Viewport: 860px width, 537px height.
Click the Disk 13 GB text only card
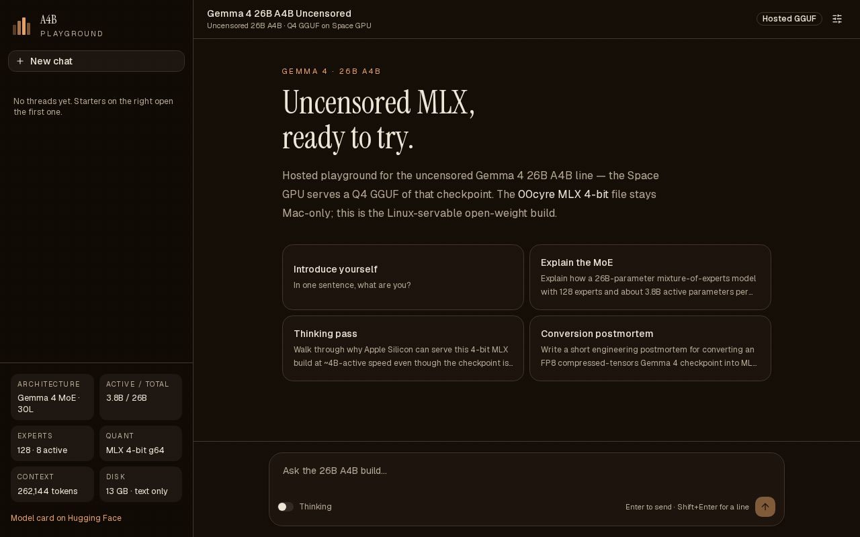point(141,485)
